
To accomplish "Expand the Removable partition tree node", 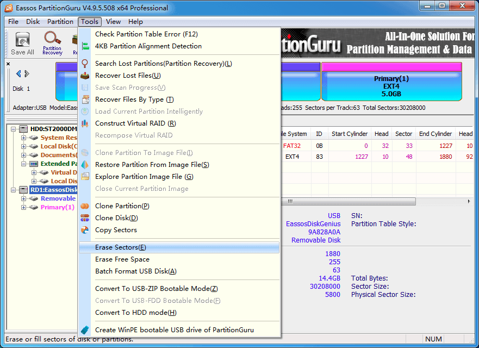I will click(x=23, y=198).
